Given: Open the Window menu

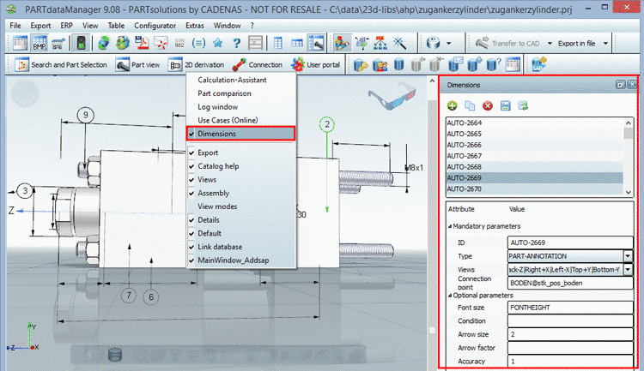Looking at the screenshot, I should tap(228, 26).
